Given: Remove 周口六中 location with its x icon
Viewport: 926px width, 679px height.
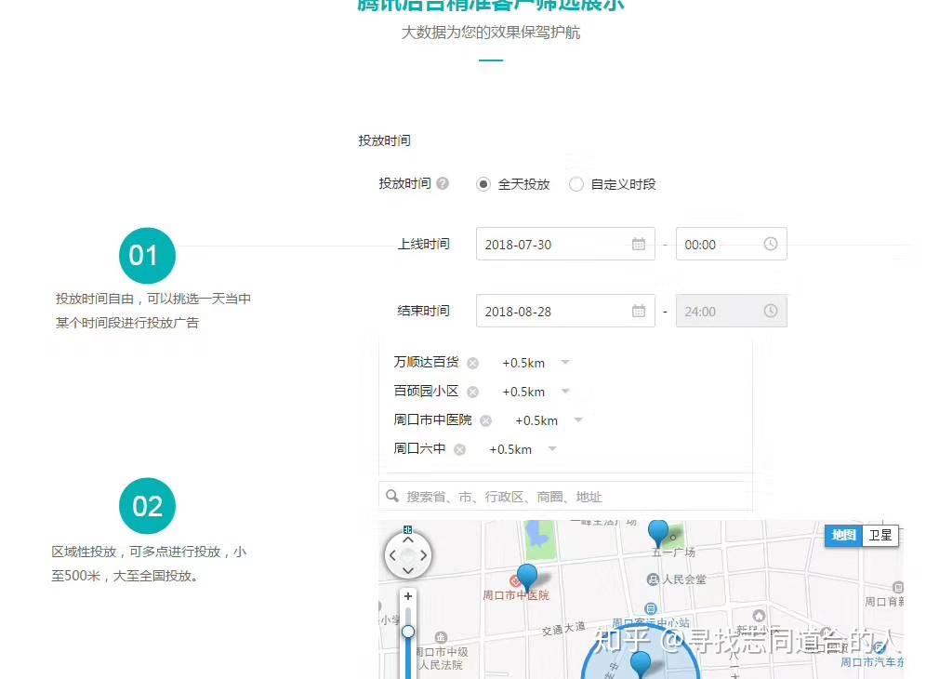Looking at the screenshot, I should coord(459,449).
